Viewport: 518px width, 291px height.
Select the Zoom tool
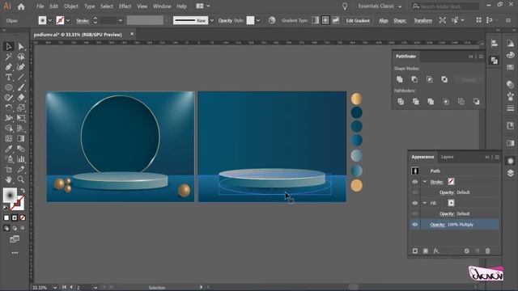click(21, 179)
